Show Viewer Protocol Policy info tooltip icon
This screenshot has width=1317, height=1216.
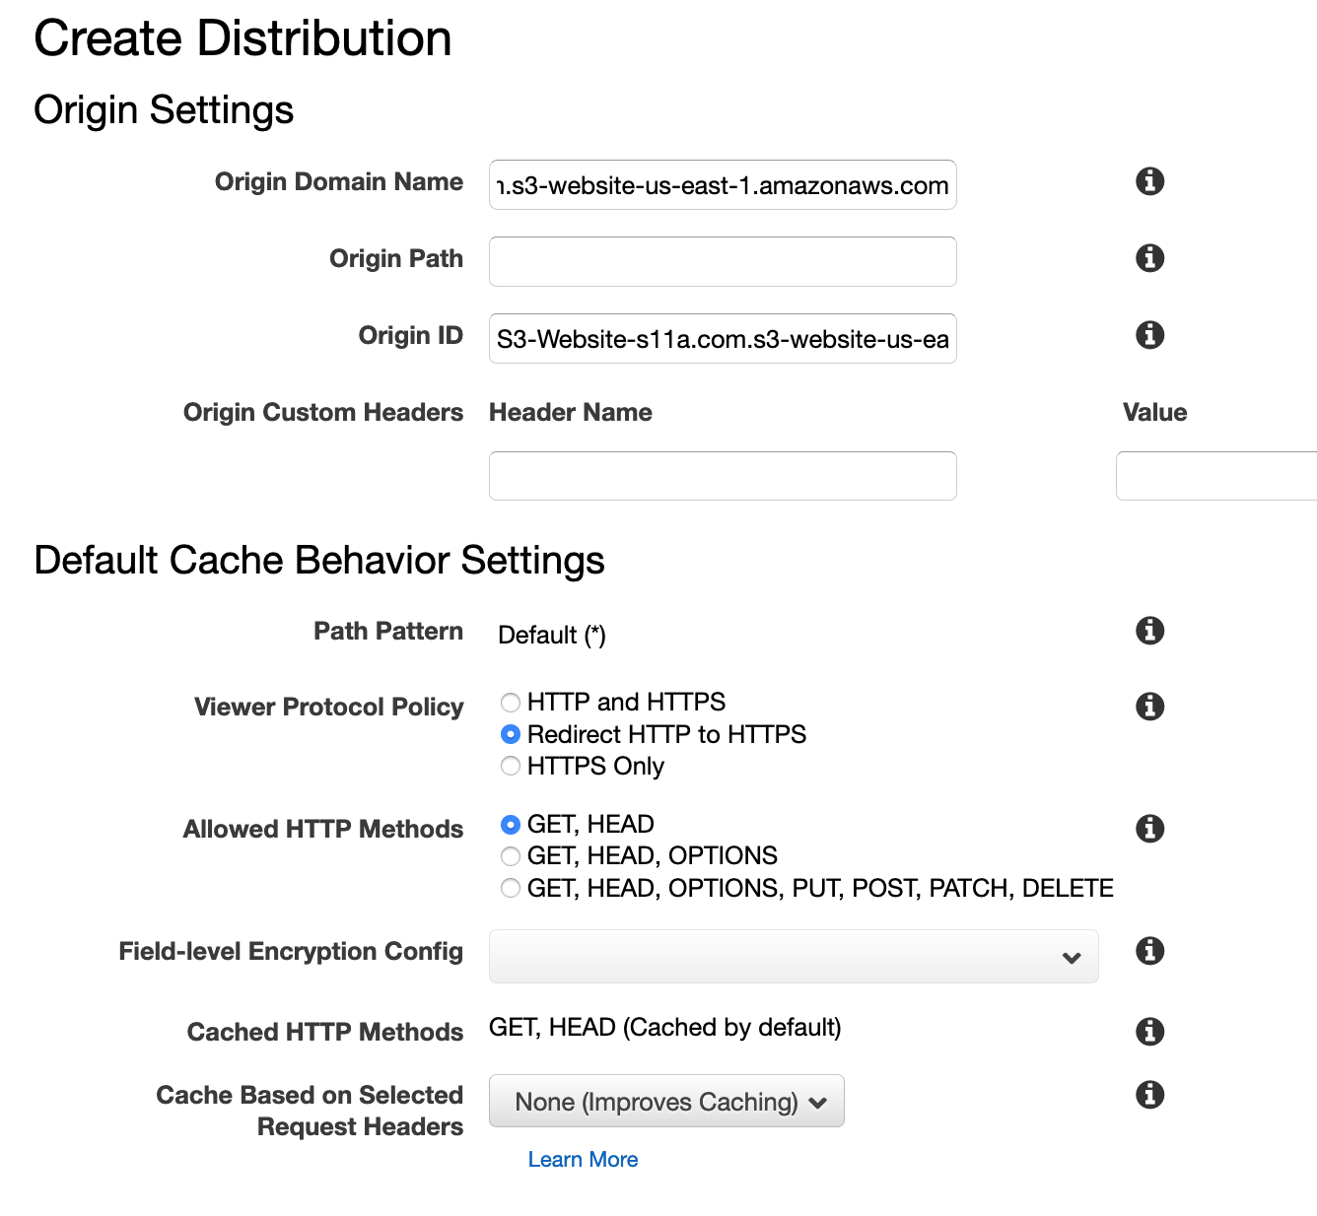pos(1149,707)
